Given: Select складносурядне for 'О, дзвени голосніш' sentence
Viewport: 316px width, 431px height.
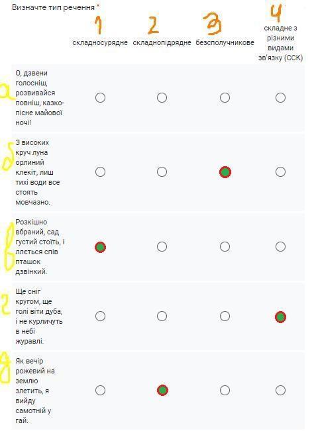Looking at the screenshot, I should [100, 97].
